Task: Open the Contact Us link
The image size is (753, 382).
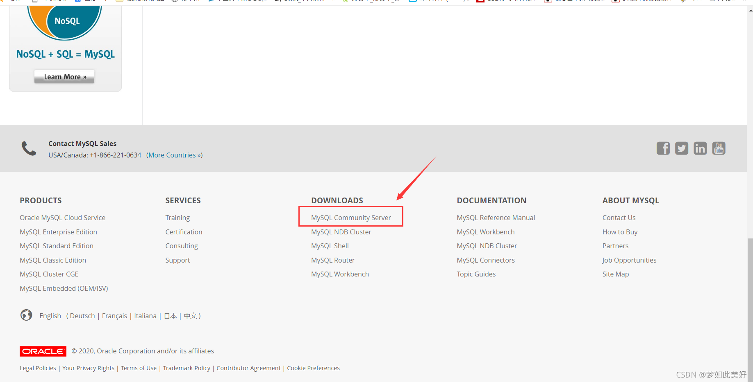Action: point(619,218)
